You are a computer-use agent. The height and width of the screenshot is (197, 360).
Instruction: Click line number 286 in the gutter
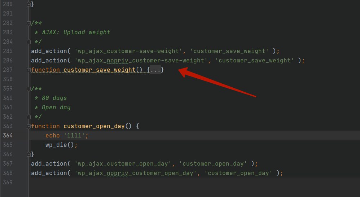click(x=8, y=60)
